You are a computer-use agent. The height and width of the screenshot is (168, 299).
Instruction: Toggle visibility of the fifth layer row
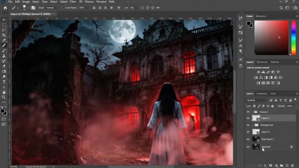(248, 139)
